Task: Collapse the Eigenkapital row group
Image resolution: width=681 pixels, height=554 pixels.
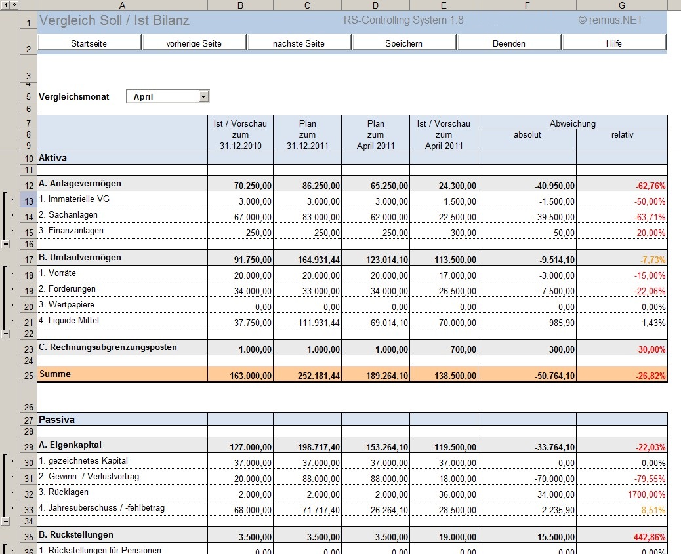Action: pyautogui.click(x=6, y=521)
